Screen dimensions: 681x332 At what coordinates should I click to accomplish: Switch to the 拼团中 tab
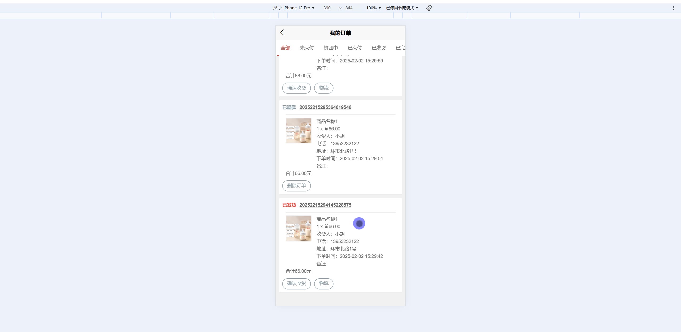click(331, 48)
